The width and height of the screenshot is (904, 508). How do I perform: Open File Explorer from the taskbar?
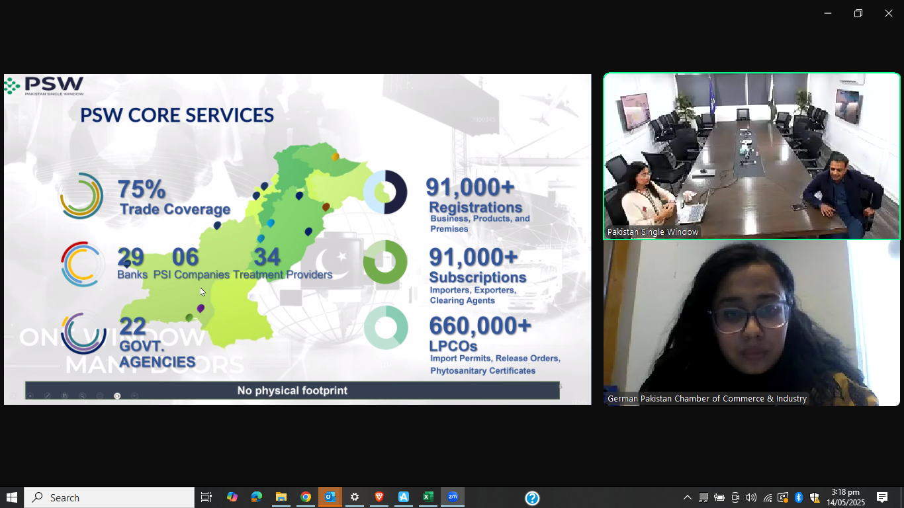281,497
